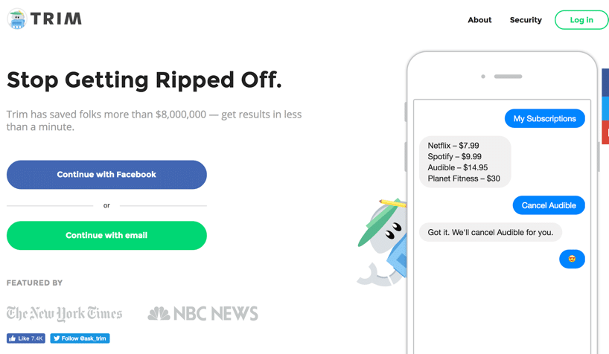Screen dimensions: 609x354
Task: Follow @ask_trim on Twitter
Action: [80, 338]
